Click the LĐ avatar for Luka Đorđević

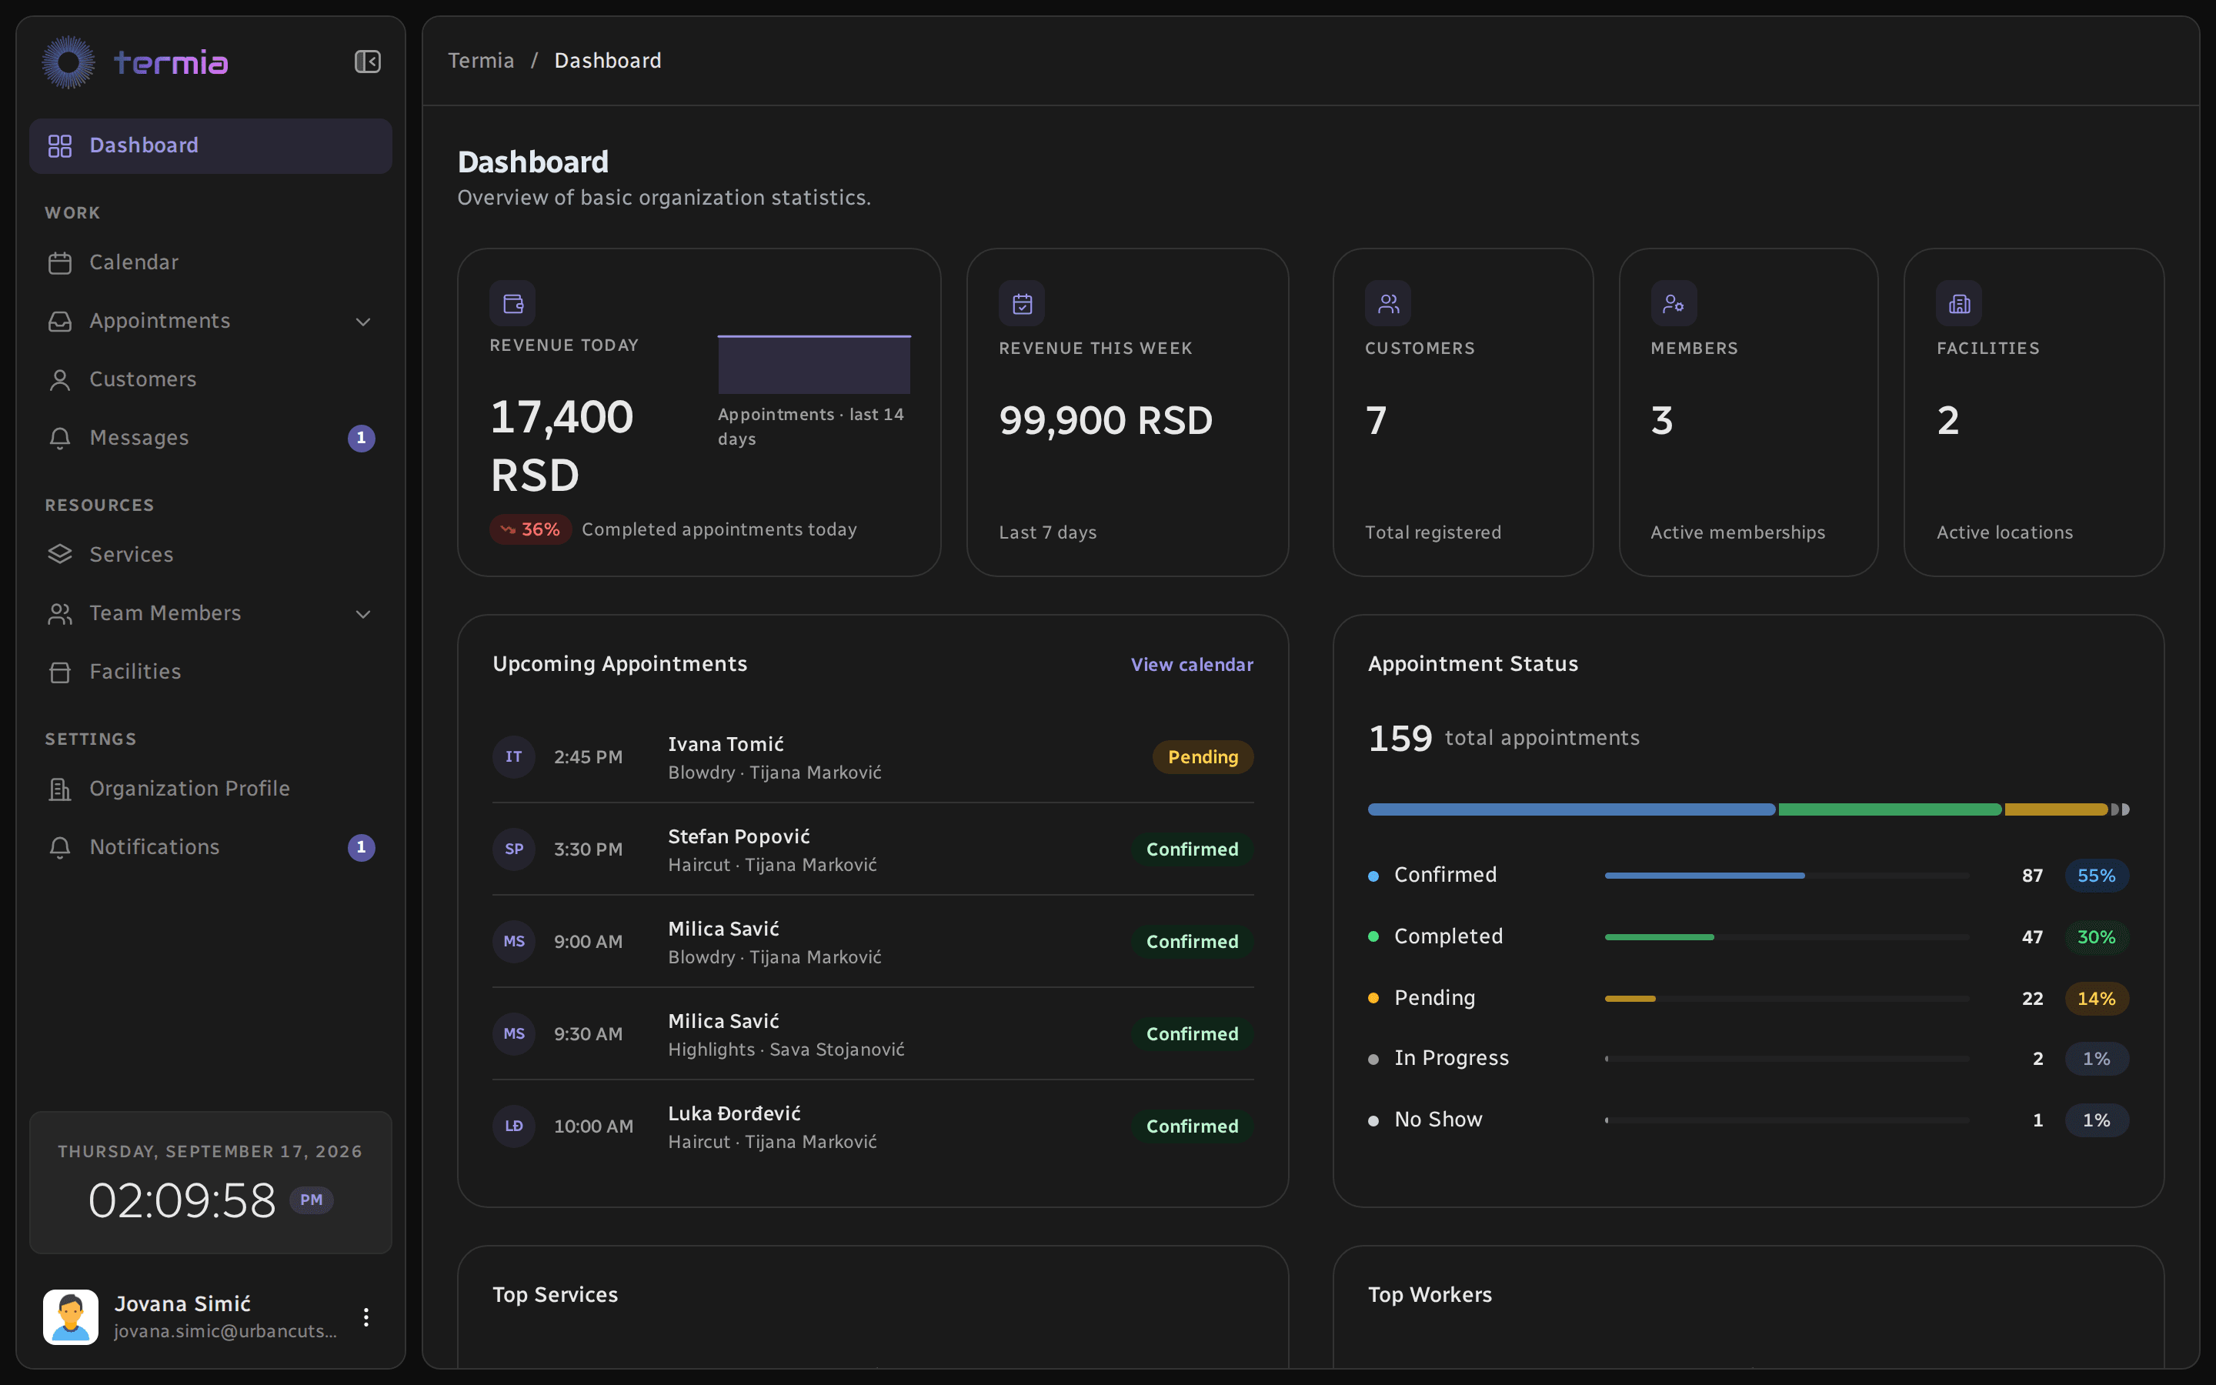coord(514,1126)
